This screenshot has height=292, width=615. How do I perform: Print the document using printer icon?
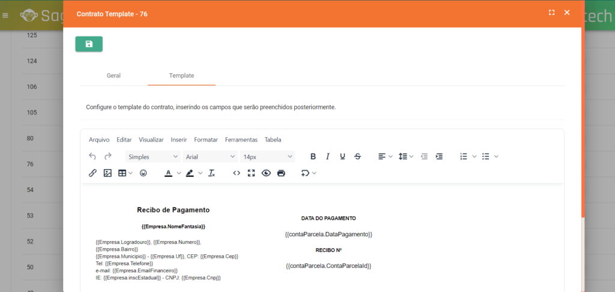pyautogui.click(x=281, y=173)
